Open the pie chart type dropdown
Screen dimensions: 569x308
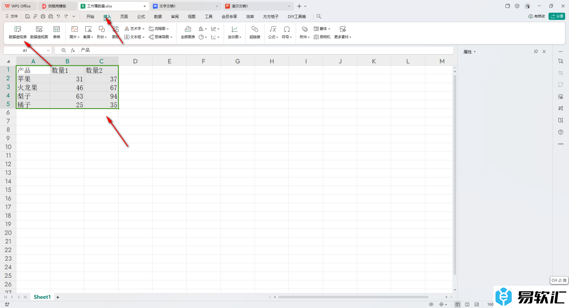click(x=203, y=37)
